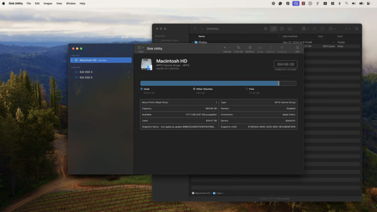Open the Images menu

[48, 3]
